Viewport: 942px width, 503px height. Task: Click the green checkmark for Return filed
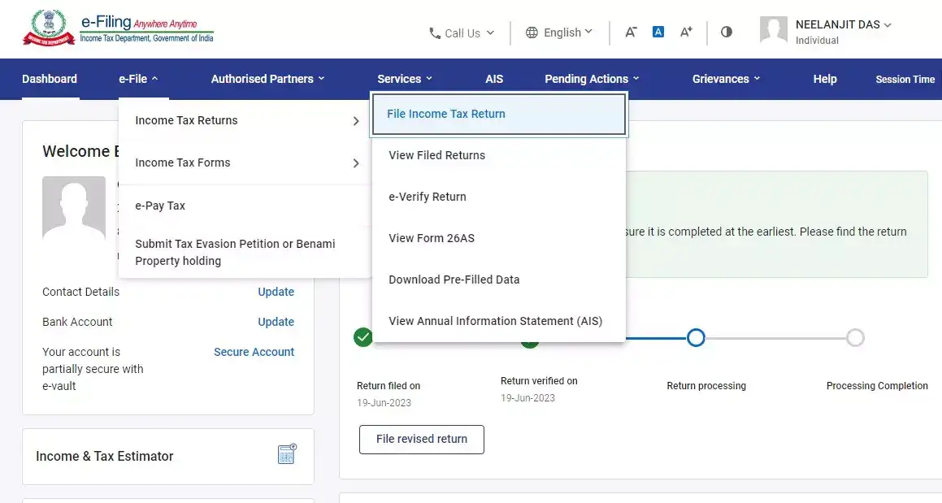coord(362,336)
